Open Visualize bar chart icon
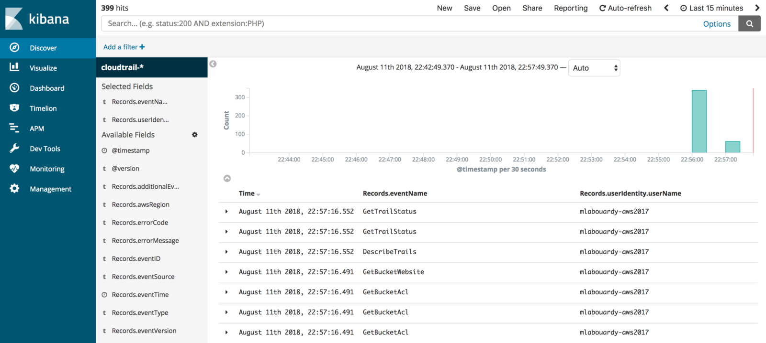This screenshot has height=343, width=766. pyautogui.click(x=14, y=67)
